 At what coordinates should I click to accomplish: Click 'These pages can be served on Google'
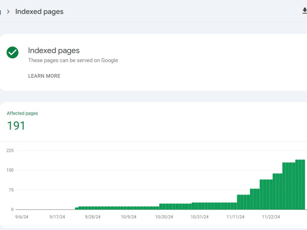click(73, 60)
